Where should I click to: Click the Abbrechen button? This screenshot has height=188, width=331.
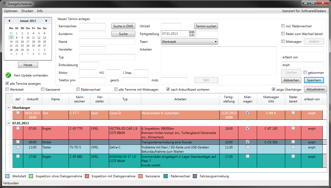pos(291,80)
